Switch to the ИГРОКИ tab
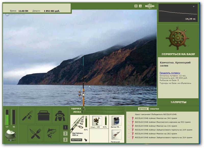 pyautogui.click(x=143, y=109)
